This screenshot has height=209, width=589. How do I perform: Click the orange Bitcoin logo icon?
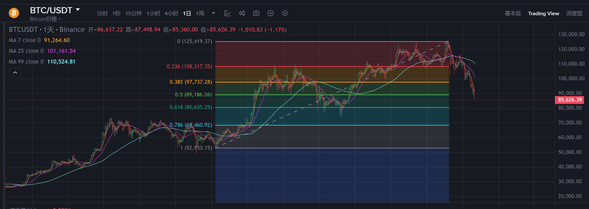(x=14, y=13)
